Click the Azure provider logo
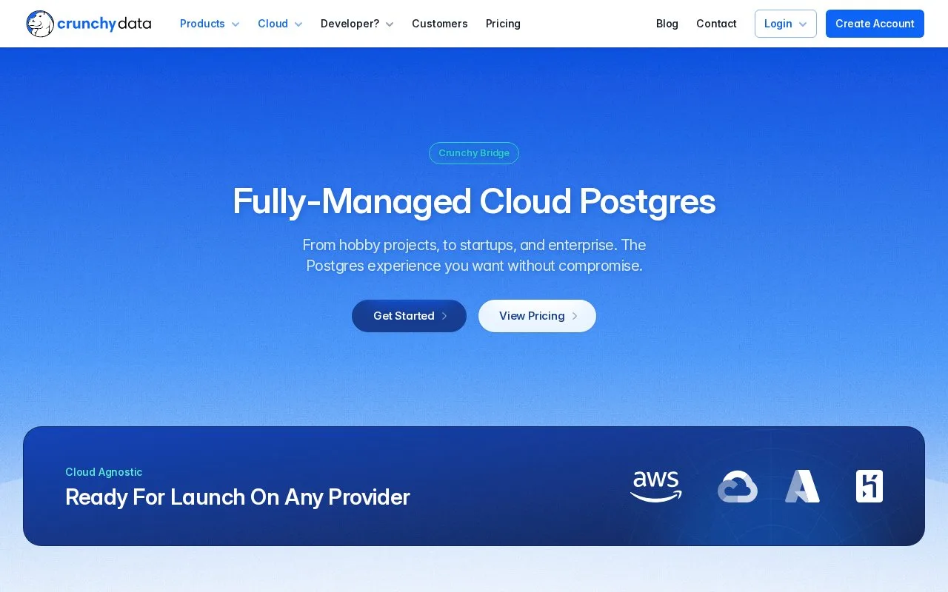 (802, 486)
